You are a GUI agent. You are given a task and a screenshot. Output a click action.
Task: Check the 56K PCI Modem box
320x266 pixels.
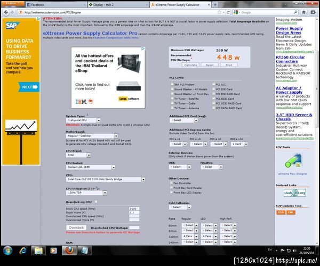(172, 84)
